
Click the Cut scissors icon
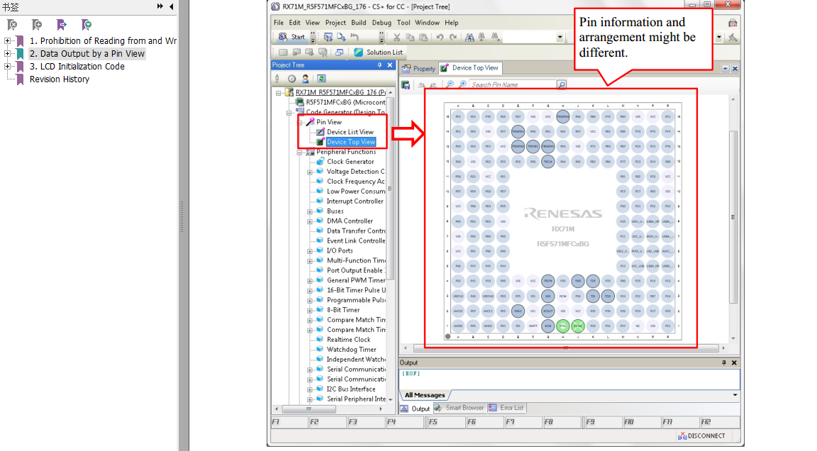pyautogui.click(x=396, y=37)
